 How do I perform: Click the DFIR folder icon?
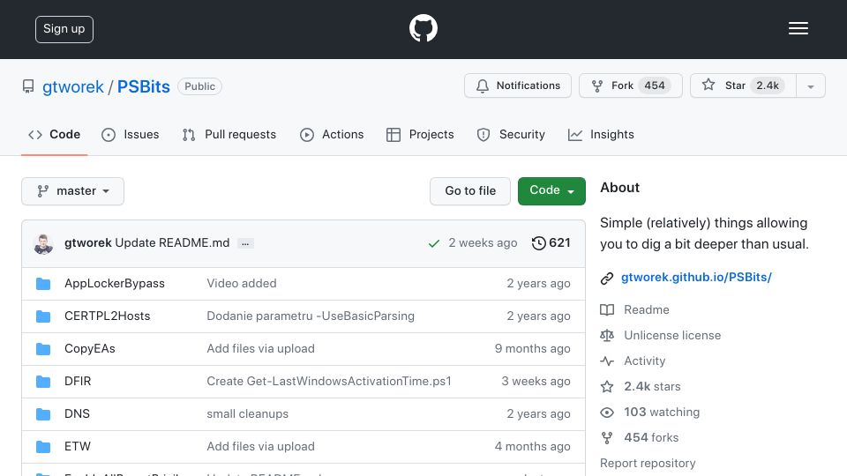click(43, 382)
